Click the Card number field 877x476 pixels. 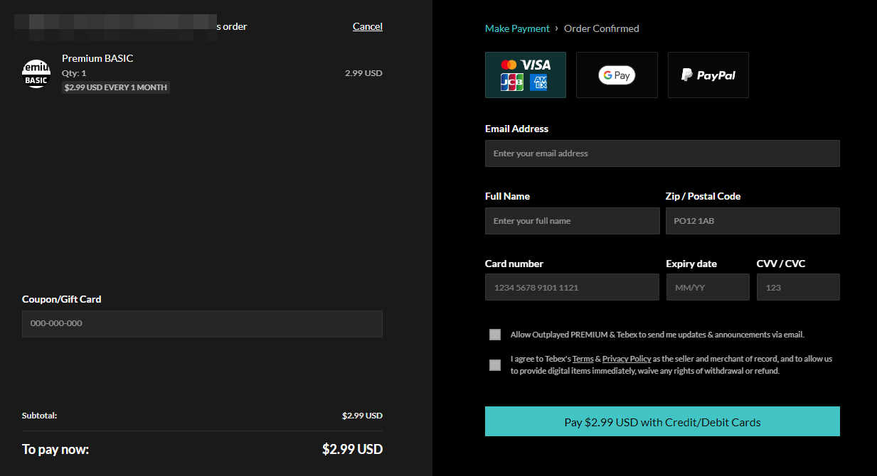click(x=572, y=287)
